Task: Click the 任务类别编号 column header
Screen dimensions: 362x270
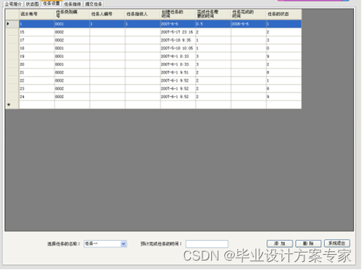Action: coord(72,15)
